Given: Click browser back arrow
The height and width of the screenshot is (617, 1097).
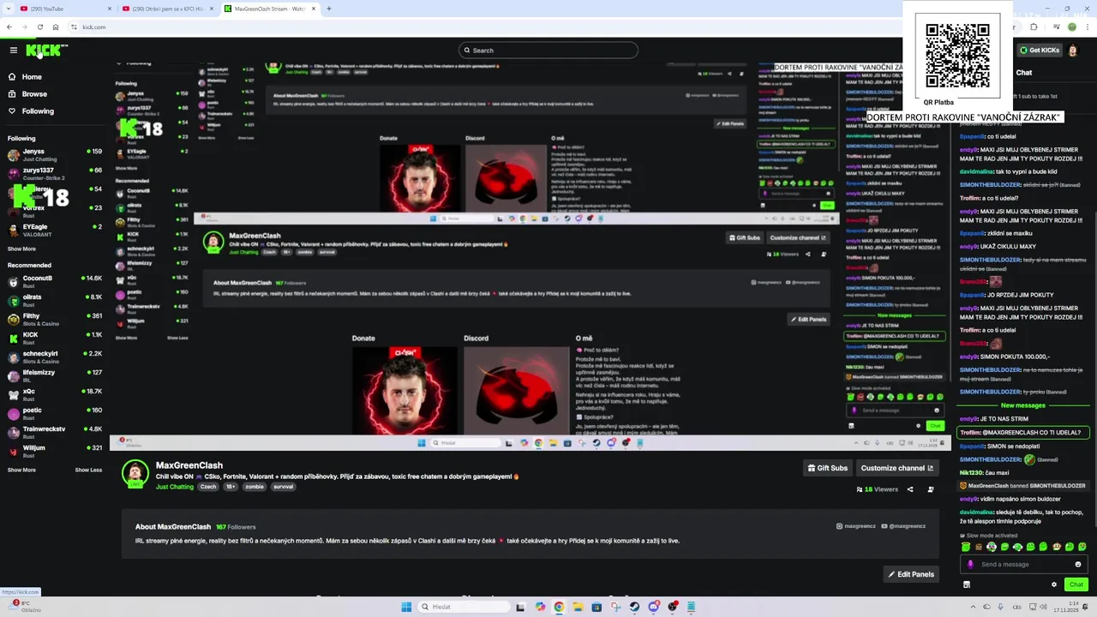Looking at the screenshot, I should tap(9, 27).
